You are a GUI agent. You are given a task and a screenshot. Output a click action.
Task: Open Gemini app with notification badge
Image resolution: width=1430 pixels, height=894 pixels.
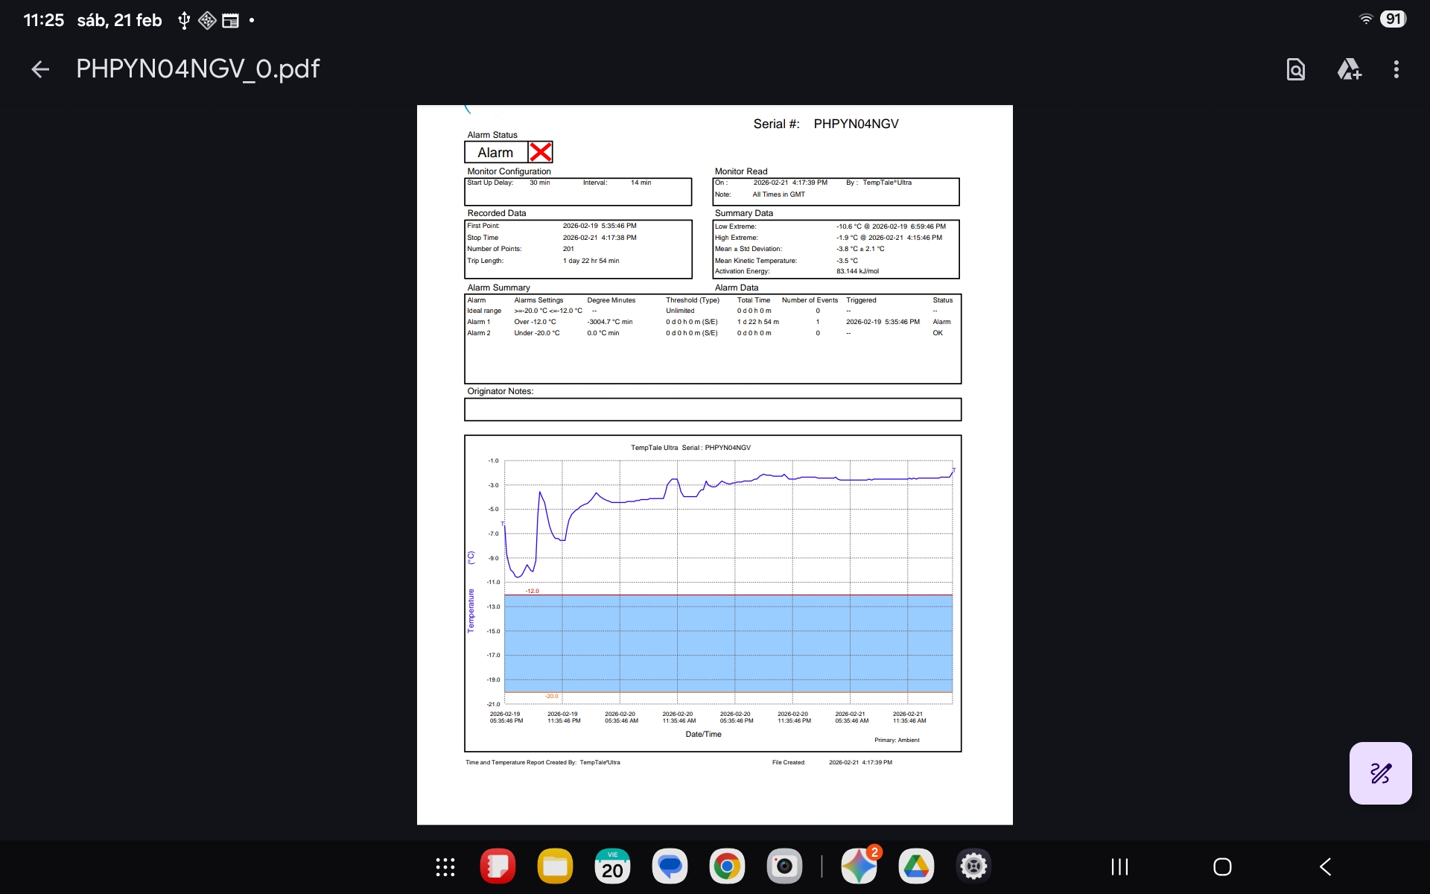(x=859, y=866)
